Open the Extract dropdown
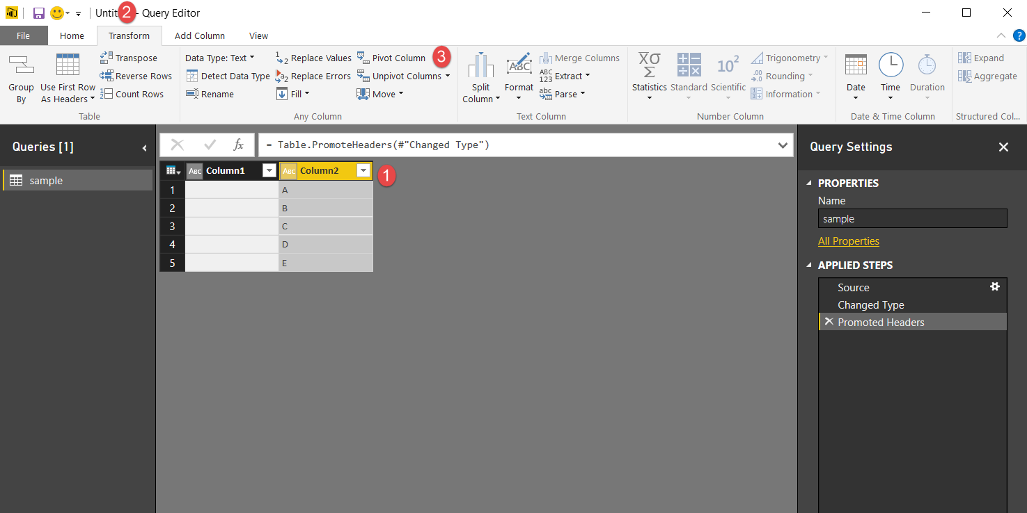 565,76
